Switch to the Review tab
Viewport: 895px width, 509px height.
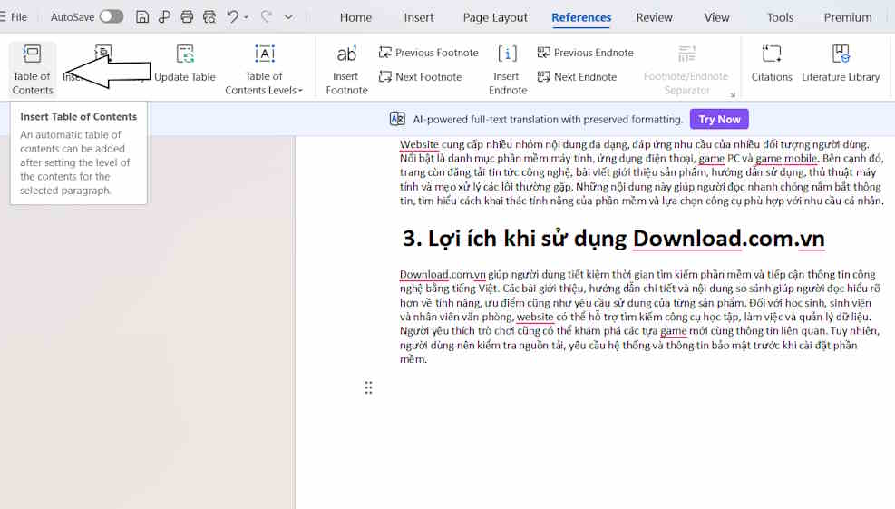point(654,18)
